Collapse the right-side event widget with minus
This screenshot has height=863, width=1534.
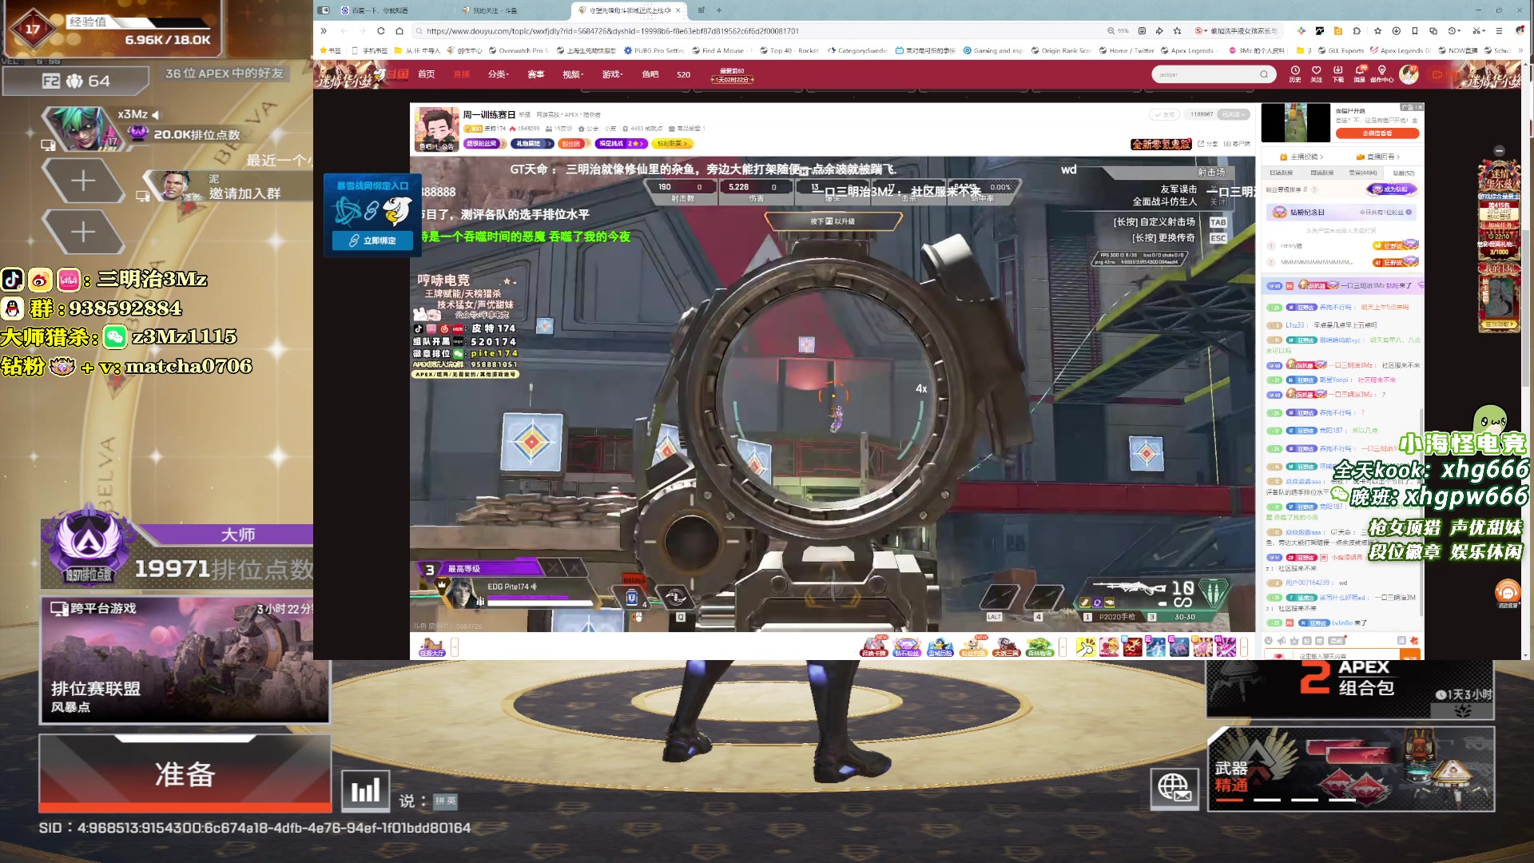[x=1499, y=150]
